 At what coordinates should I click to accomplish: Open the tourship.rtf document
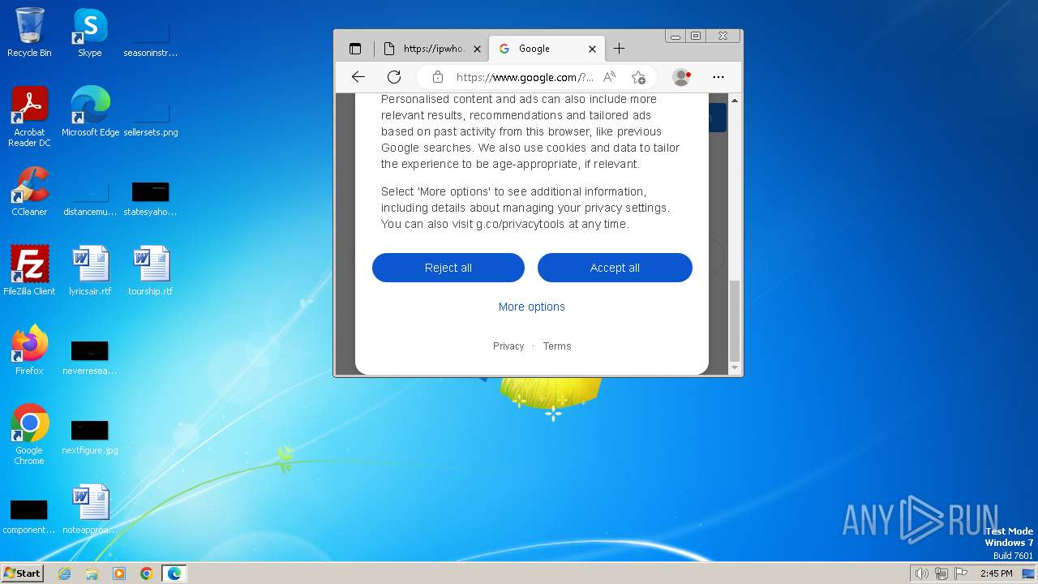(x=151, y=270)
